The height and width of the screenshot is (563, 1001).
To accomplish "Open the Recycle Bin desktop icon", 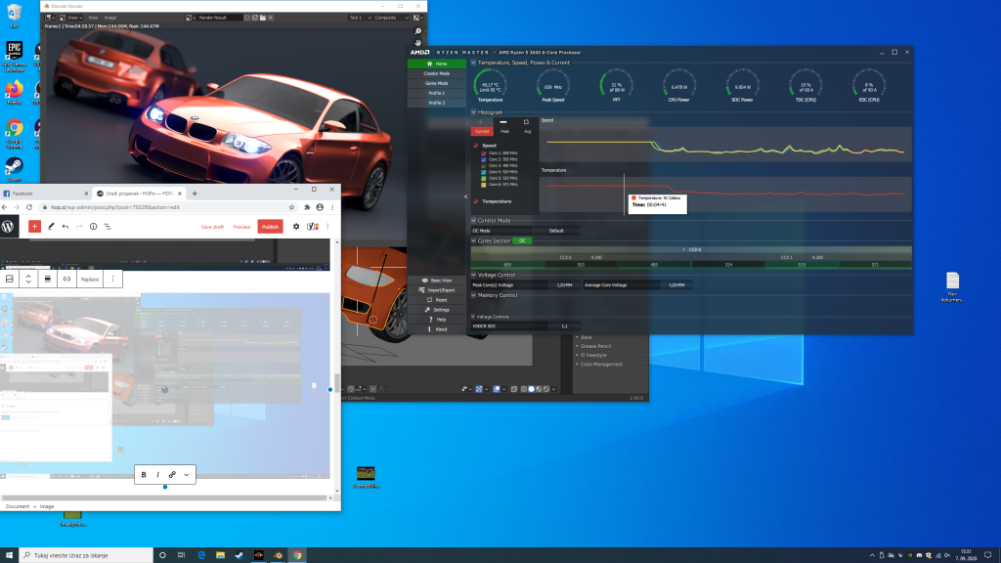I will point(14,16).
